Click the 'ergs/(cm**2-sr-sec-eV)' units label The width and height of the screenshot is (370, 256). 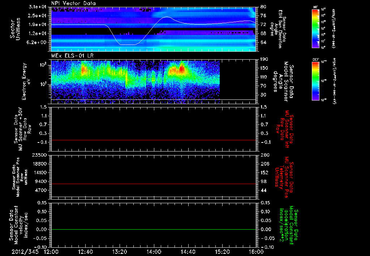tap(334, 81)
